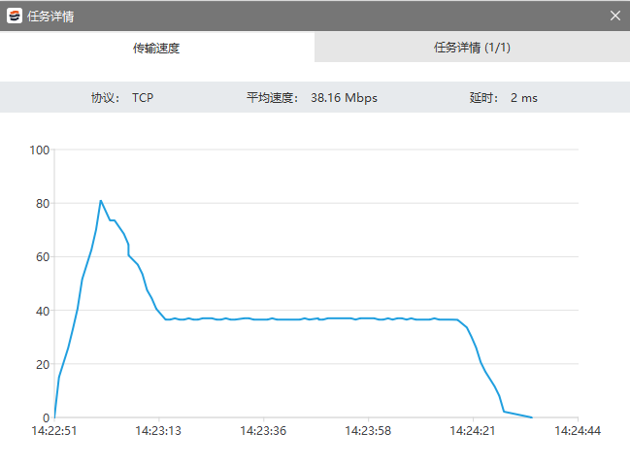Viewport: 630px width, 466px height.
Task: Click the 14:23:36 time axis label
Action: pos(263,430)
